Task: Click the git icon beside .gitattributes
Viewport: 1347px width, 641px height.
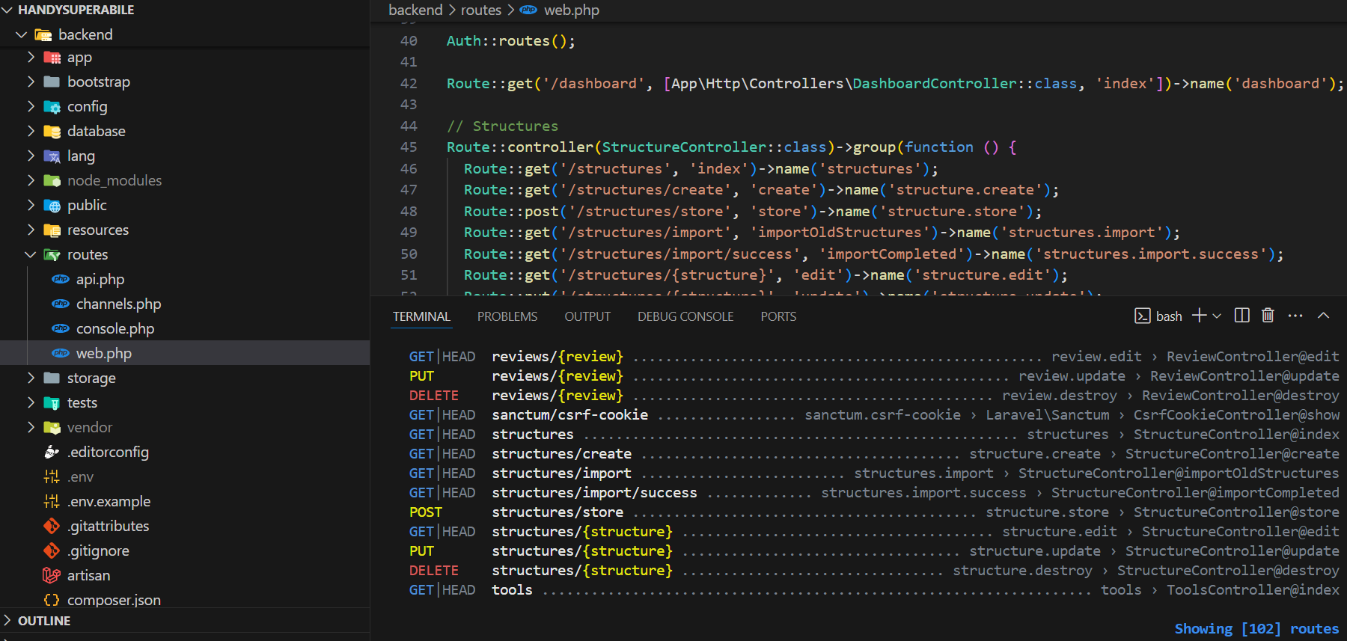Action: (x=52, y=526)
